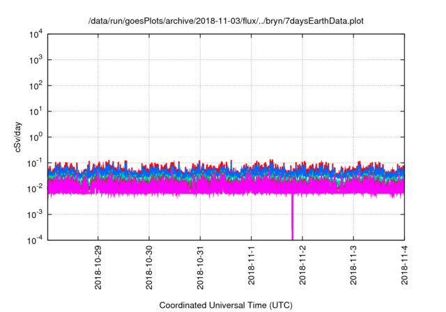Click the 10^-2 y-axis tick label

click(x=36, y=189)
